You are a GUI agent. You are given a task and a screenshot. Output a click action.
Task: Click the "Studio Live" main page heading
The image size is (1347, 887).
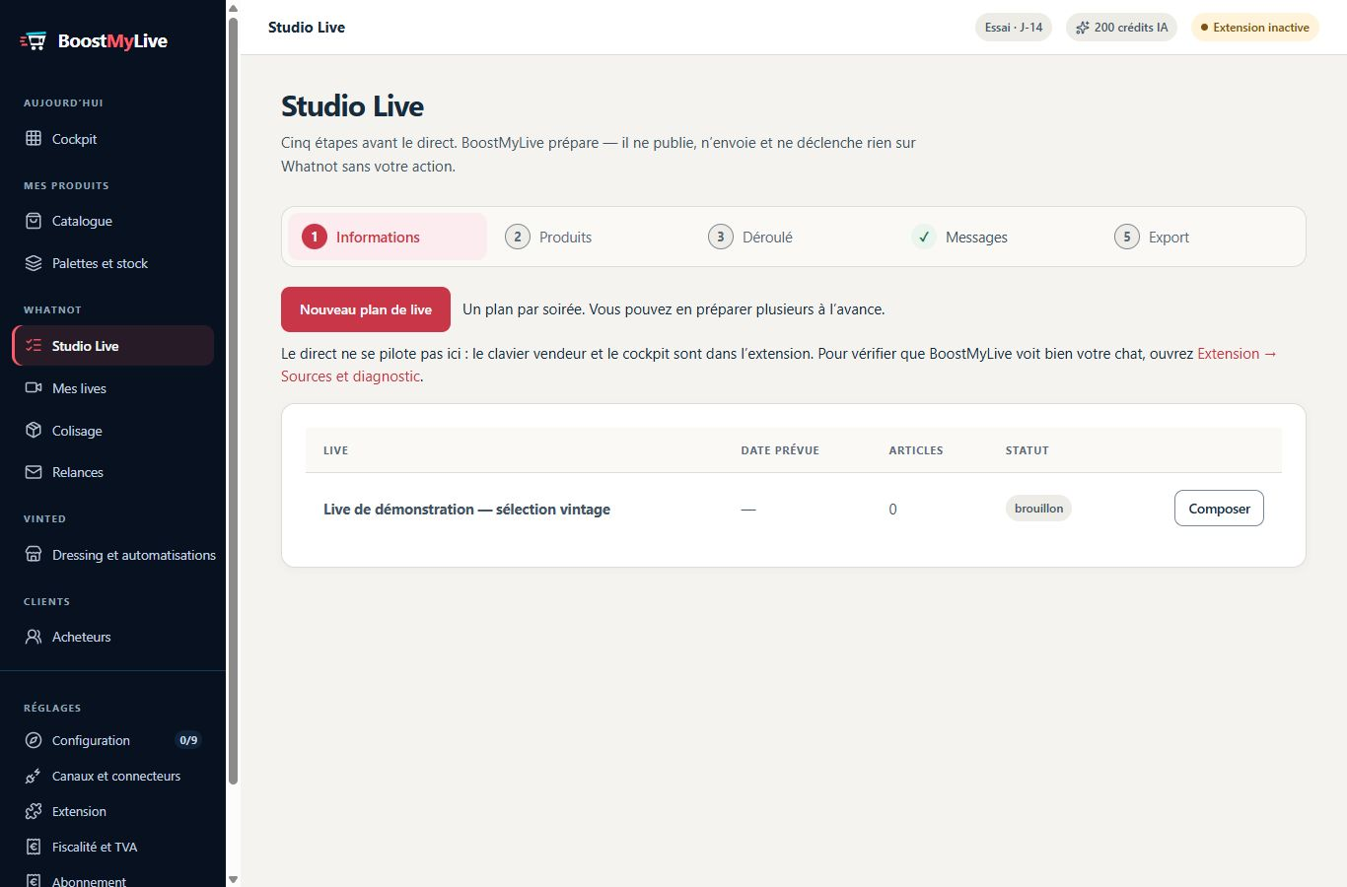coord(352,106)
